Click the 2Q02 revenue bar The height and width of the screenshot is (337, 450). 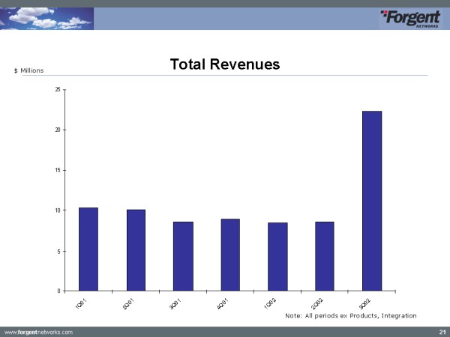click(x=325, y=255)
